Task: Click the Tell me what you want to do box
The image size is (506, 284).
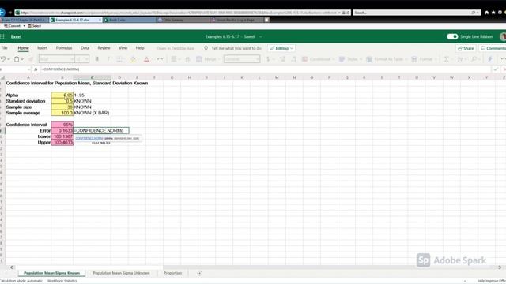Action: 233,48
